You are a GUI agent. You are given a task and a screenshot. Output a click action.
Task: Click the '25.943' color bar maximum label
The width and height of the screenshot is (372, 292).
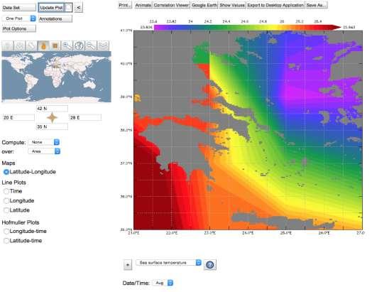pyautogui.click(x=349, y=27)
